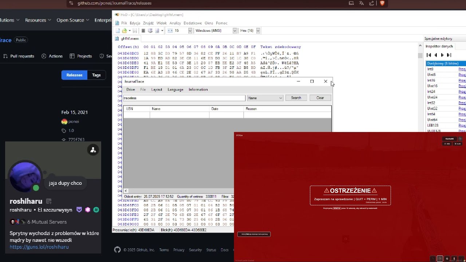
Task: Sort JournalTrace results by Date column header
Action: click(226, 109)
